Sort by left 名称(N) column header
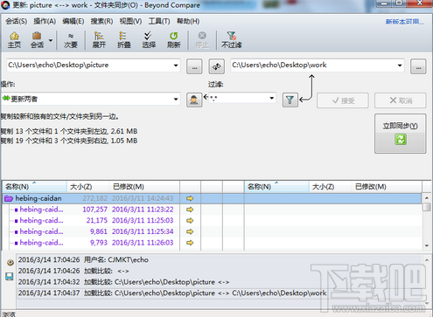This screenshot has height=317, width=433. [x=34, y=187]
